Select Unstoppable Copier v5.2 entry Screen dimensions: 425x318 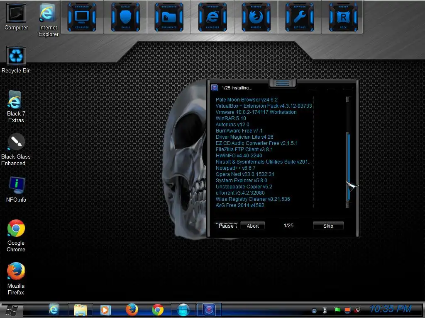(x=244, y=187)
